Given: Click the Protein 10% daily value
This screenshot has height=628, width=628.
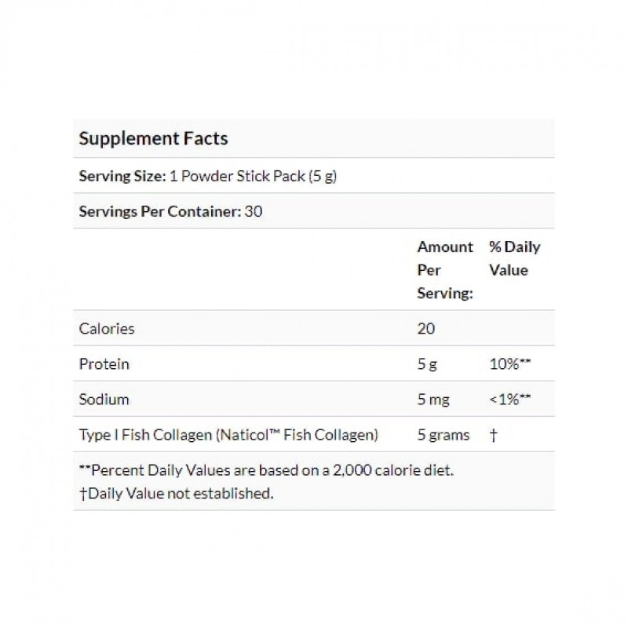Looking at the screenshot, I should (x=509, y=364).
